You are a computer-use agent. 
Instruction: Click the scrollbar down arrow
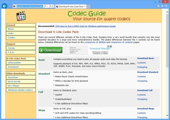167,115
